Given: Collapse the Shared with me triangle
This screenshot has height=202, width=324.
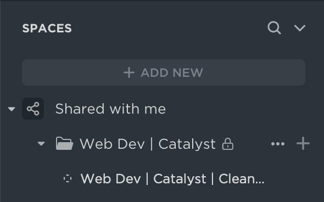Looking at the screenshot, I should 12,109.
